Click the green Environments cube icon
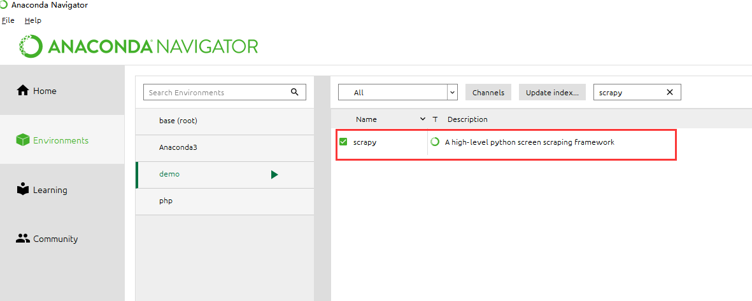752x301 pixels. coord(22,140)
